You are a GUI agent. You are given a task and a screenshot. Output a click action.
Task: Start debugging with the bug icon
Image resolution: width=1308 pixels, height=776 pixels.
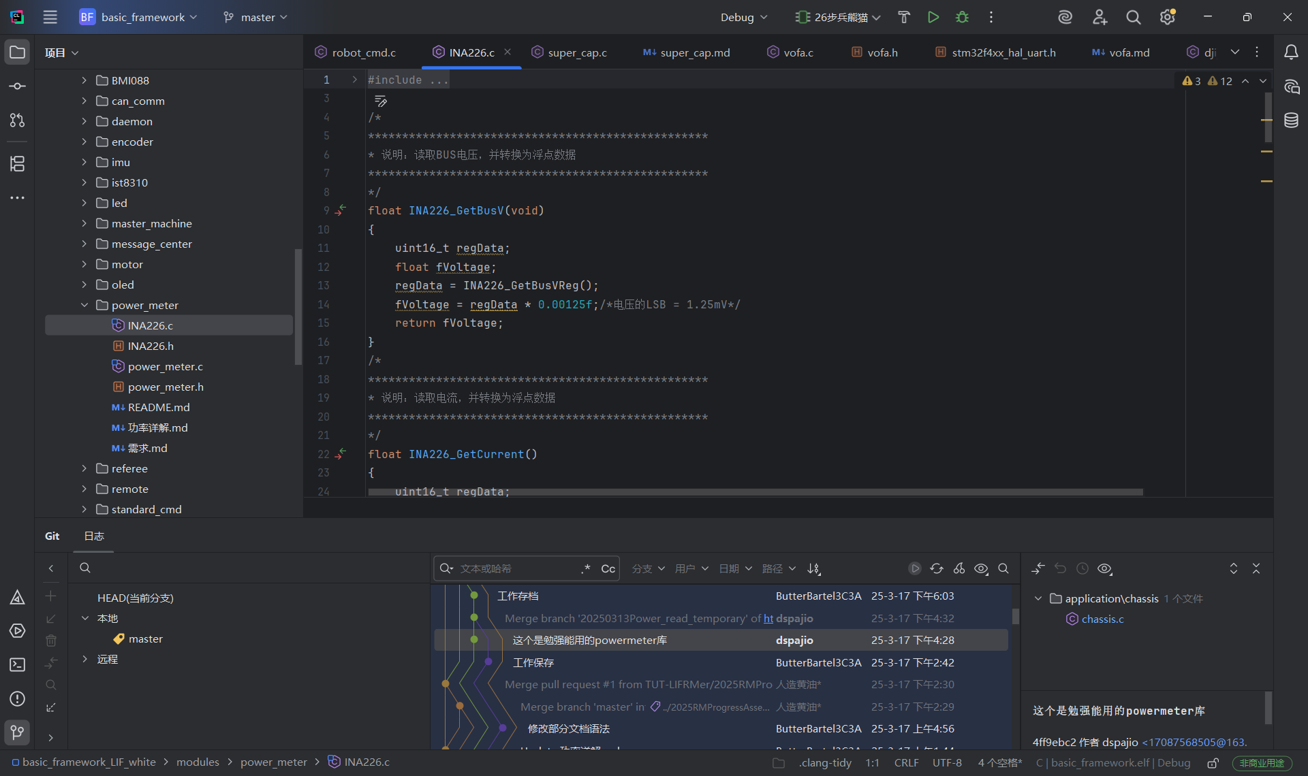pyautogui.click(x=962, y=17)
